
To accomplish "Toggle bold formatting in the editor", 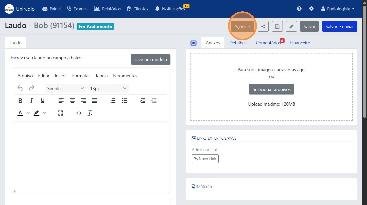I will click(x=20, y=100).
